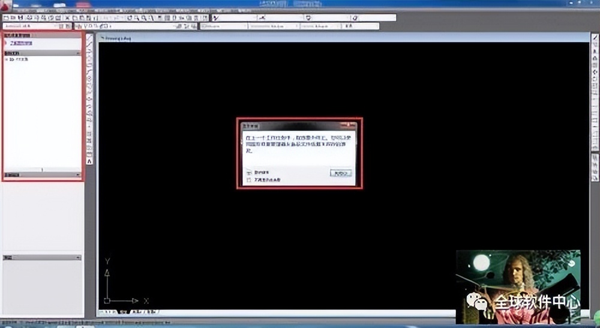Click the New drawing icon in standard toolbar
This screenshot has width=600, height=328.
(6, 17)
